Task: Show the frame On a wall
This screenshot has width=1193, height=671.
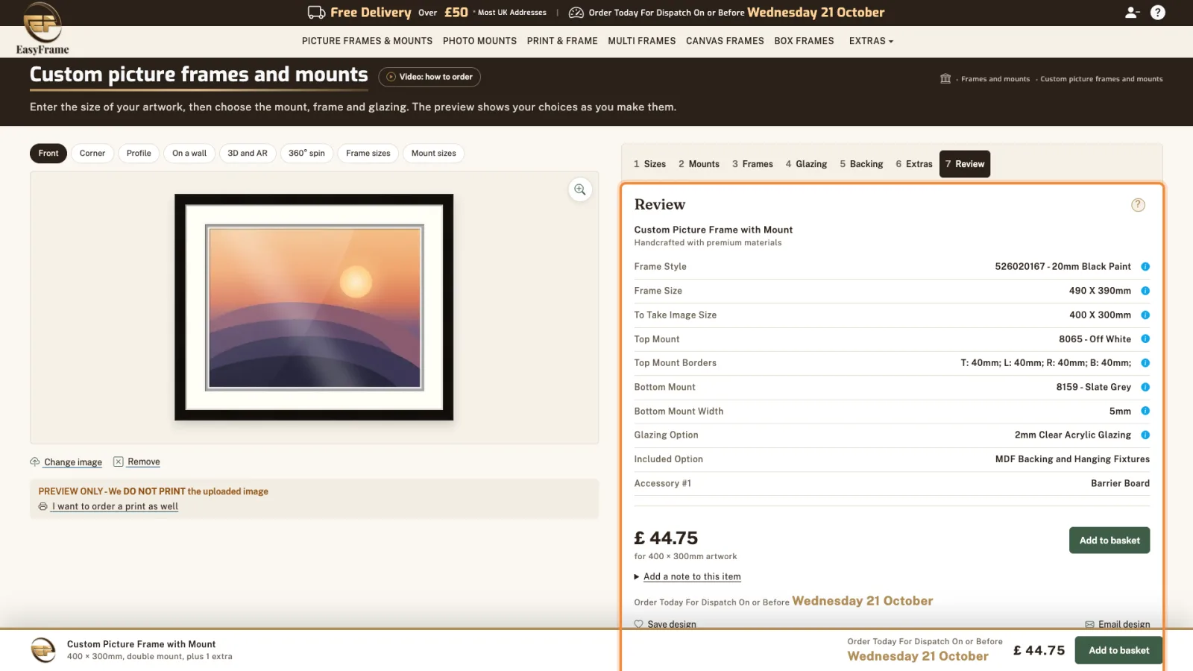Action: 189,154
